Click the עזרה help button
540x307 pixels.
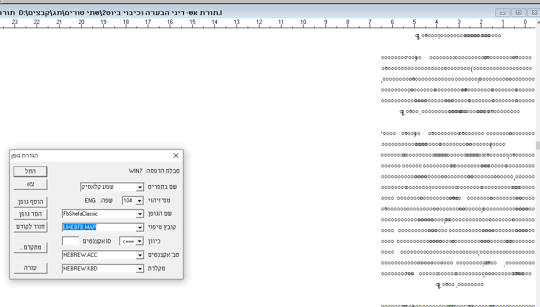pyautogui.click(x=30, y=268)
